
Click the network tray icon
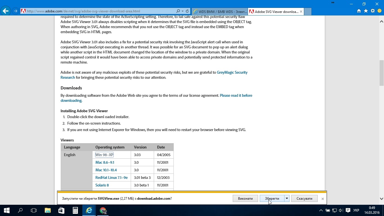[x=335, y=210]
